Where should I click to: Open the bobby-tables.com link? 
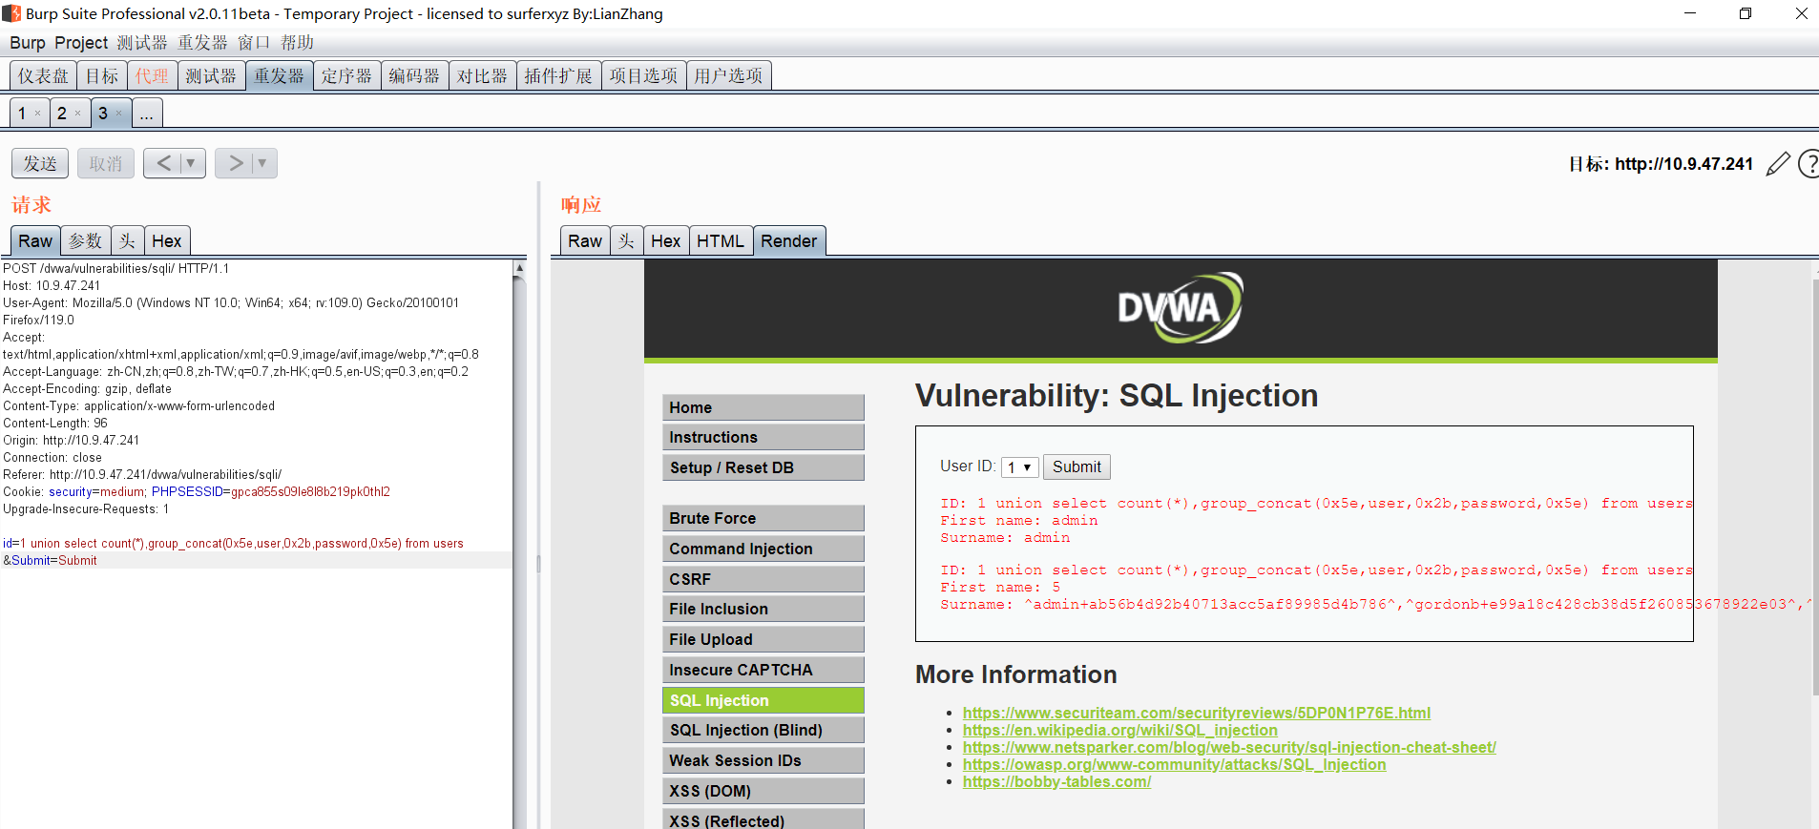point(1056,781)
